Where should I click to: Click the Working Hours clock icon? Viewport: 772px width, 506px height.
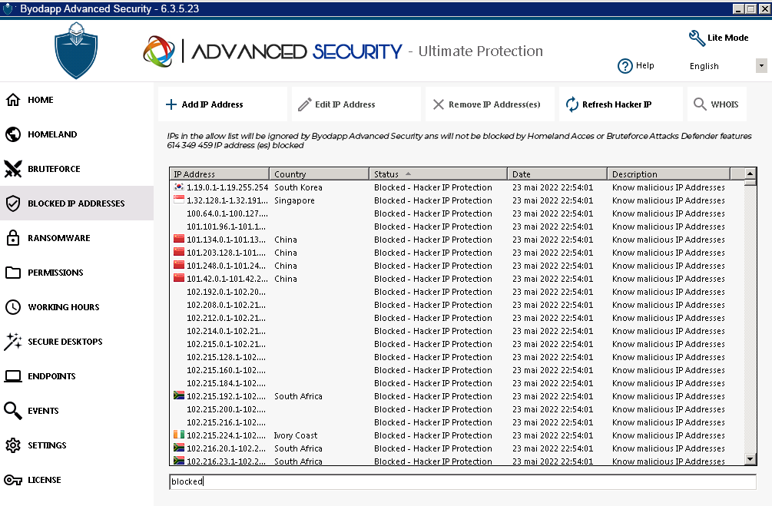click(13, 306)
